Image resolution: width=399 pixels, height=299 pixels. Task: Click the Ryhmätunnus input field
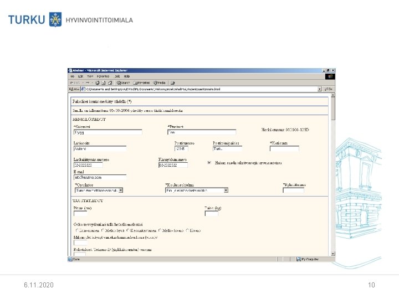point(293,190)
